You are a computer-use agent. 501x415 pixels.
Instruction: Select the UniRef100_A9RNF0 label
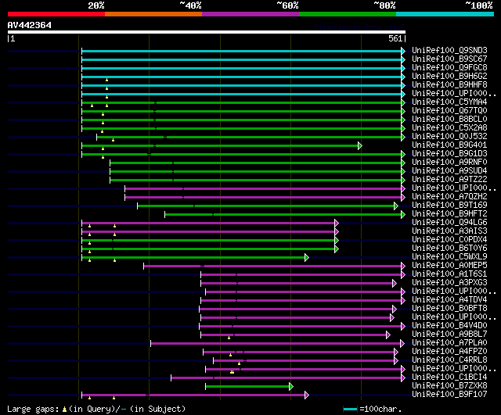(449, 163)
